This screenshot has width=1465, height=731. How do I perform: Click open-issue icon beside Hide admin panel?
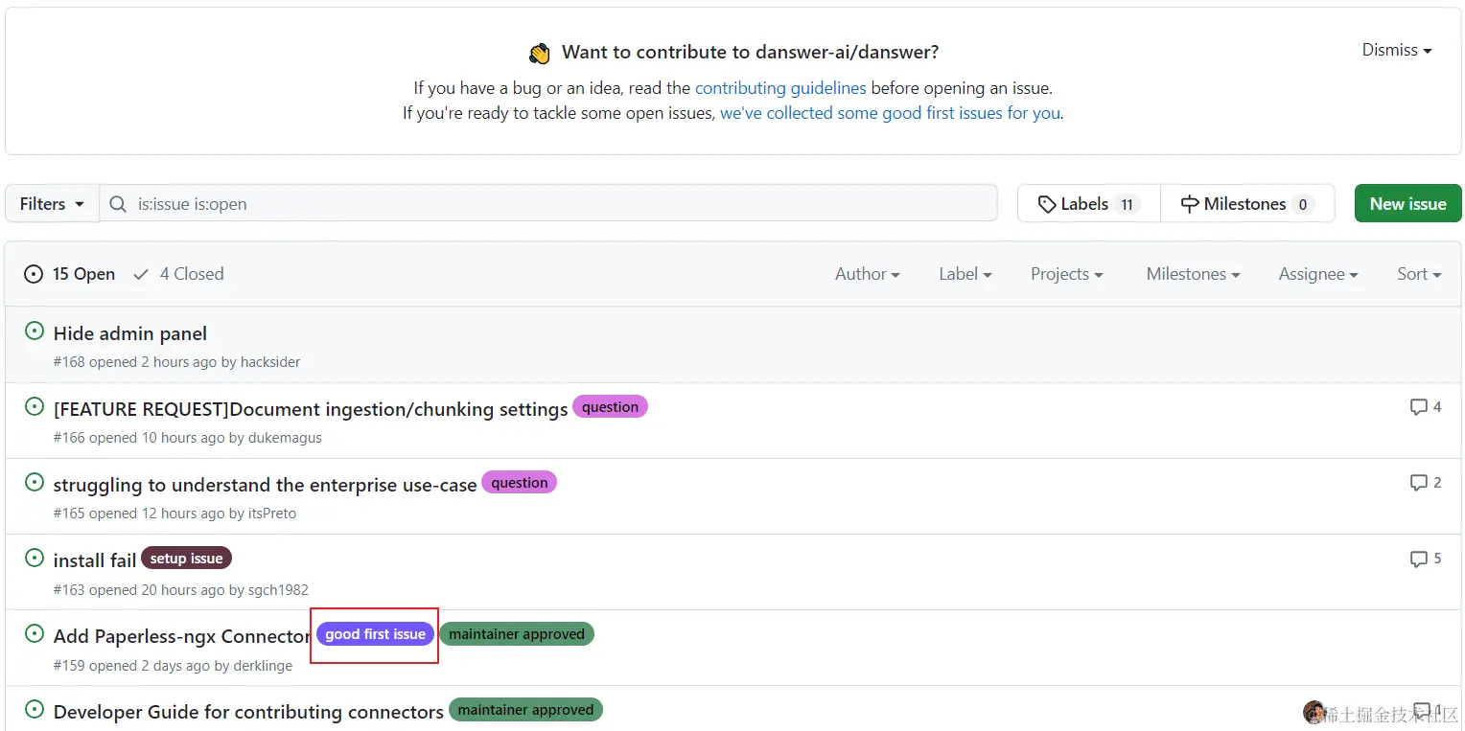[x=35, y=331]
